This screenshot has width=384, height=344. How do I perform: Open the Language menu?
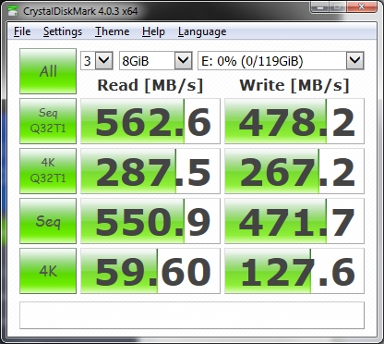(x=202, y=31)
